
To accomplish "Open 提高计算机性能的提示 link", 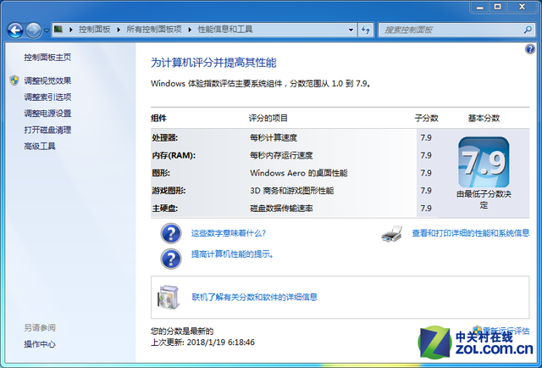I will [x=233, y=254].
